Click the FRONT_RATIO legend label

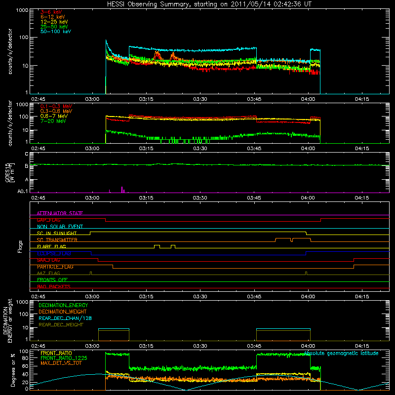(56, 353)
